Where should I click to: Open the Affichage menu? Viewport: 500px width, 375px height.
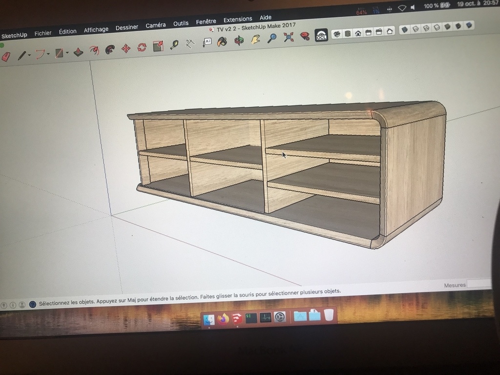click(96, 30)
